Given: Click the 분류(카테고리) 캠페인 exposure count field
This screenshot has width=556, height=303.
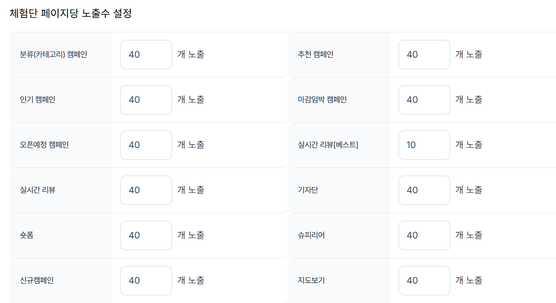Looking at the screenshot, I should tap(146, 55).
